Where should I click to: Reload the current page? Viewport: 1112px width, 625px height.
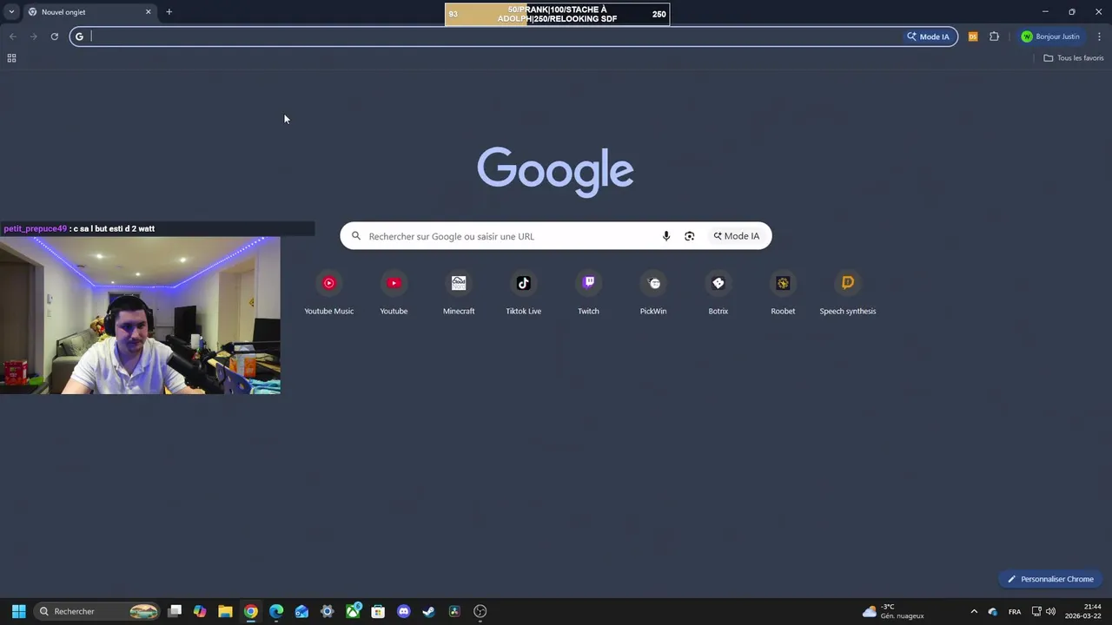click(54, 36)
